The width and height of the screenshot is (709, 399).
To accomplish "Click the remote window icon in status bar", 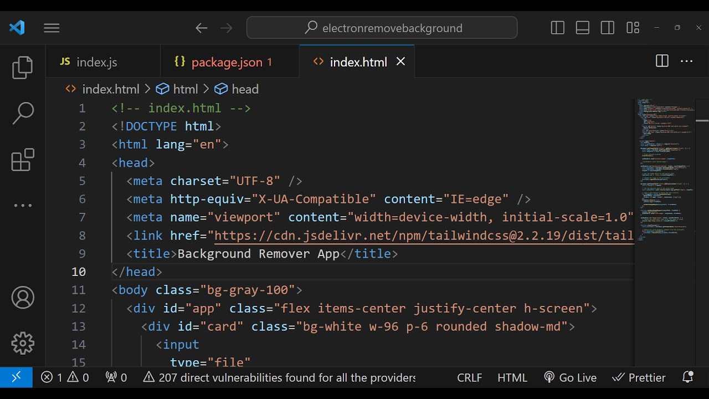I will (16, 377).
